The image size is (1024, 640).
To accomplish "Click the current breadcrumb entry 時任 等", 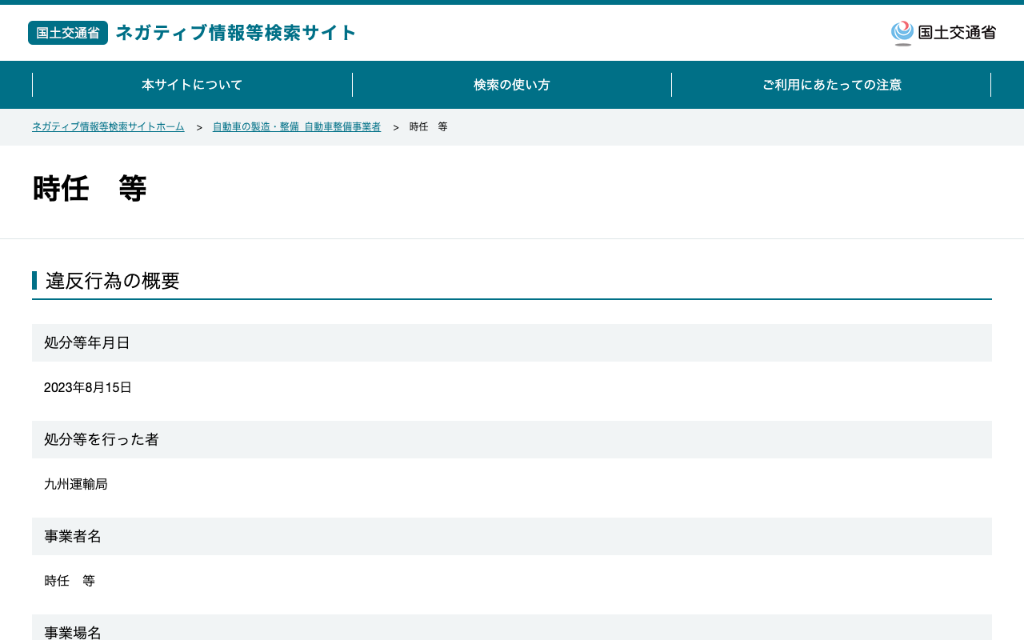I will pyautogui.click(x=429, y=127).
